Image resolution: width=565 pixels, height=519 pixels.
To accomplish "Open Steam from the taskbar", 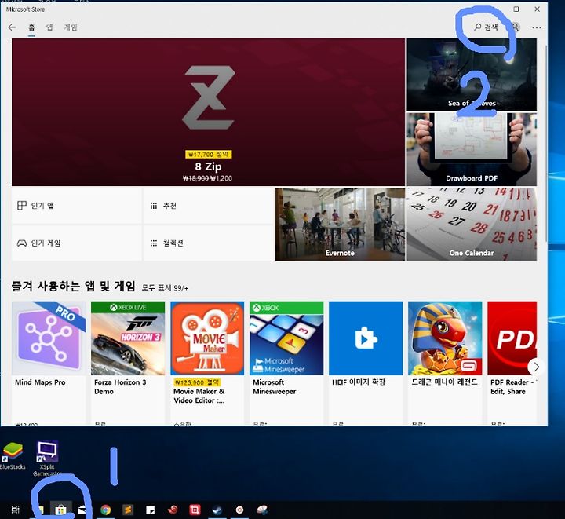I will click(x=217, y=510).
